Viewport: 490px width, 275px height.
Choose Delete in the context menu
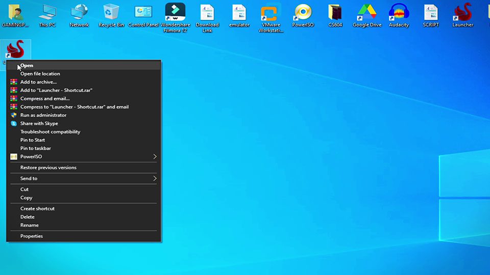tap(84, 217)
